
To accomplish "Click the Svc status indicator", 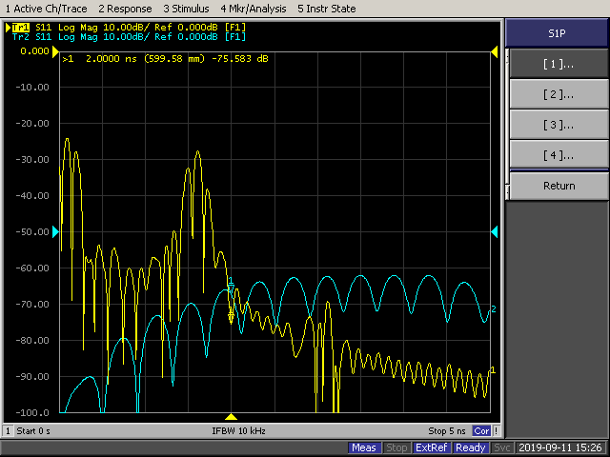I will [x=502, y=447].
